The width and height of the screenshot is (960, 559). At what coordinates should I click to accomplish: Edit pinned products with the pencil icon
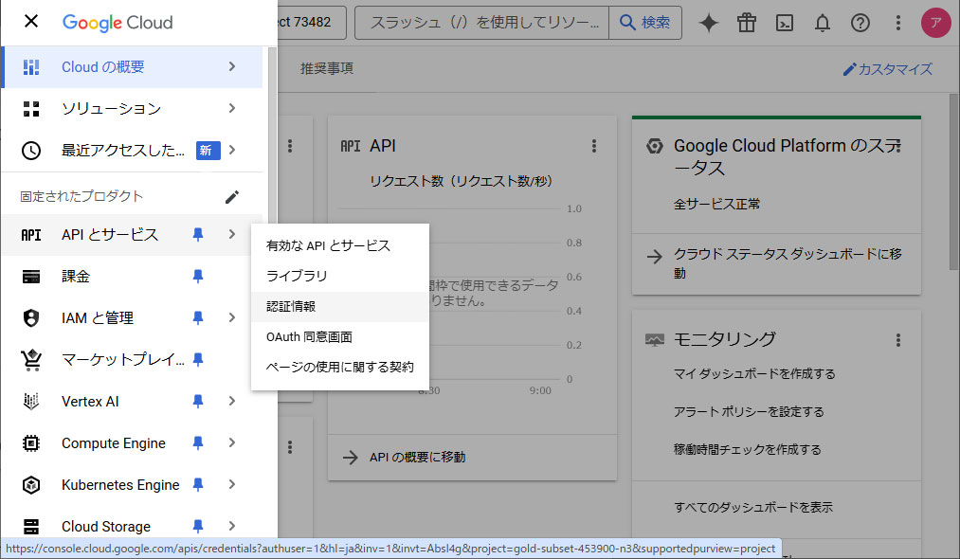[232, 197]
